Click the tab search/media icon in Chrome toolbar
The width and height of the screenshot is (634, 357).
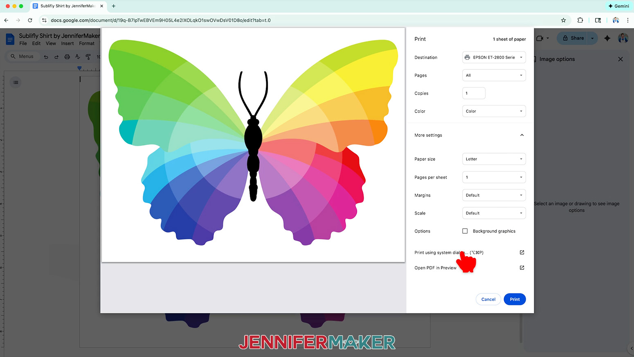click(x=598, y=20)
